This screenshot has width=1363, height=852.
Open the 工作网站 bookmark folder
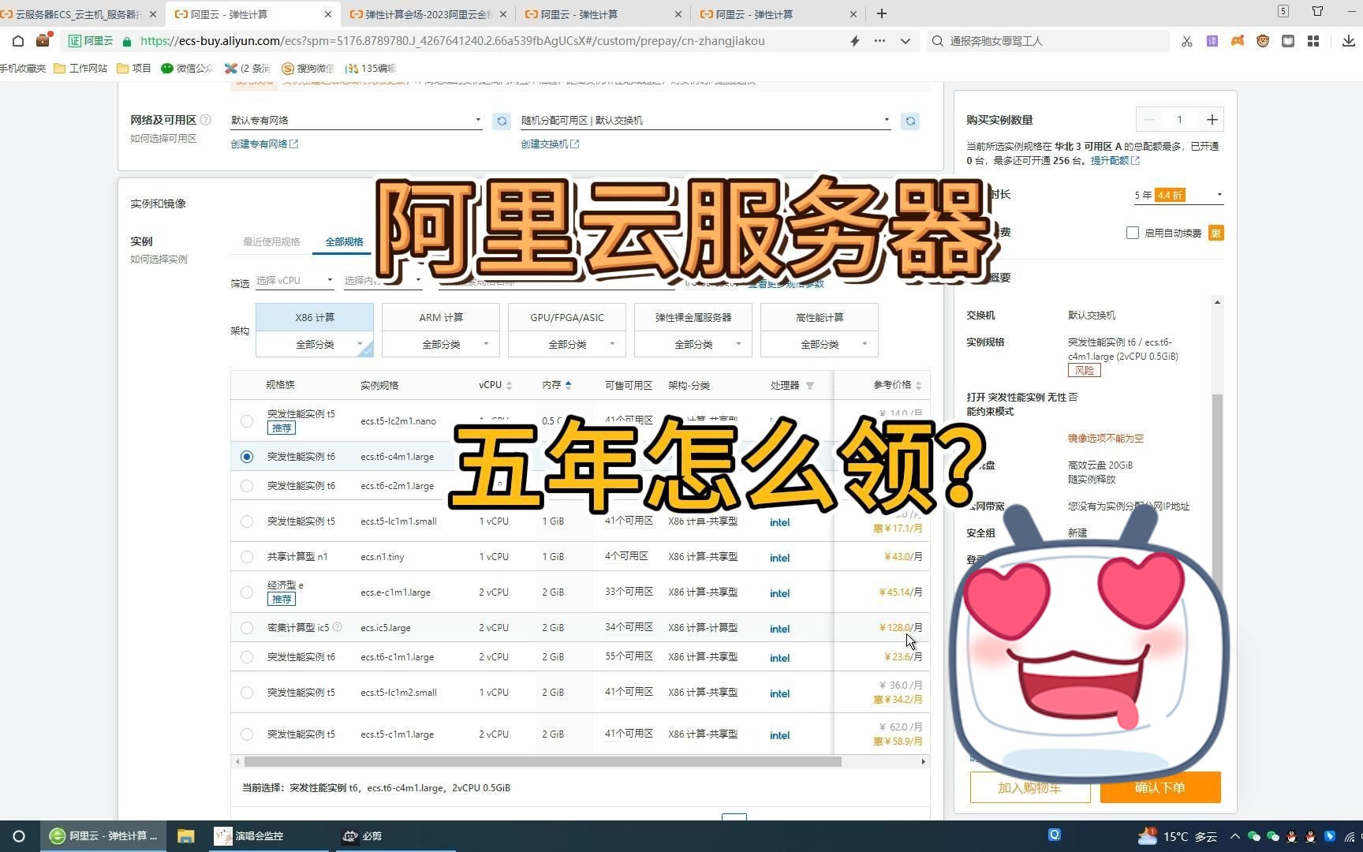(x=80, y=69)
